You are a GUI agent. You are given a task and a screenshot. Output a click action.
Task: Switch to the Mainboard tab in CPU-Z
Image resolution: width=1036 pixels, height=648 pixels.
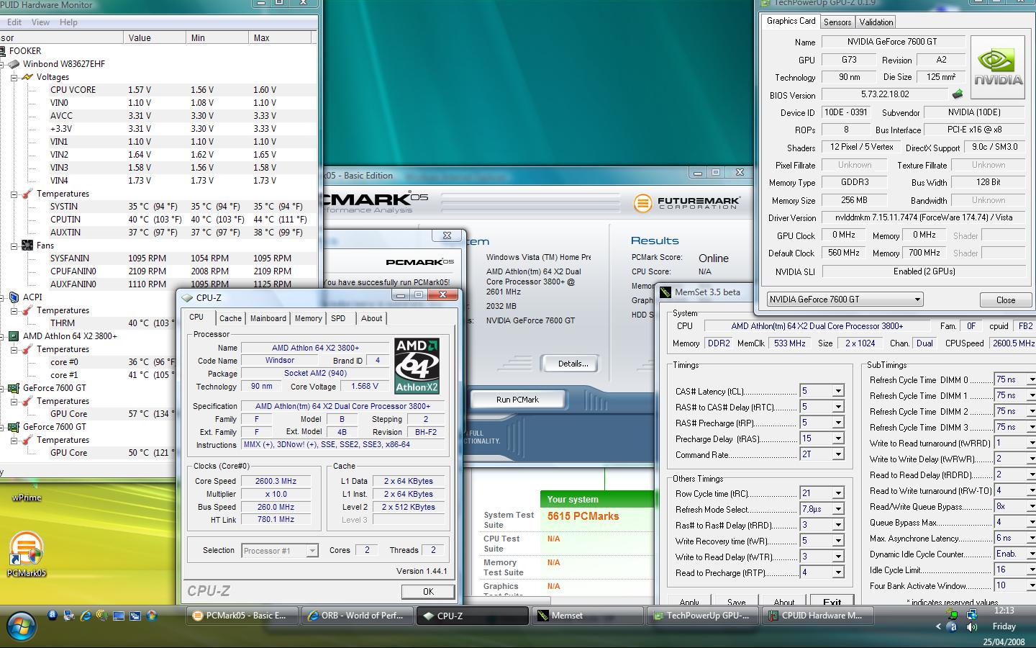click(268, 318)
